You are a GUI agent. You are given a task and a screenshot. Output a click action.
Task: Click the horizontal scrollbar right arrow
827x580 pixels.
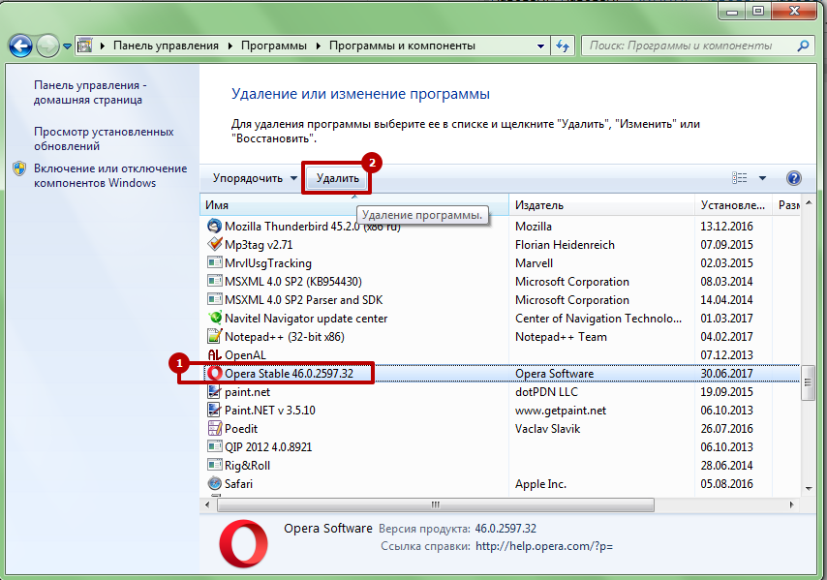point(792,504)
